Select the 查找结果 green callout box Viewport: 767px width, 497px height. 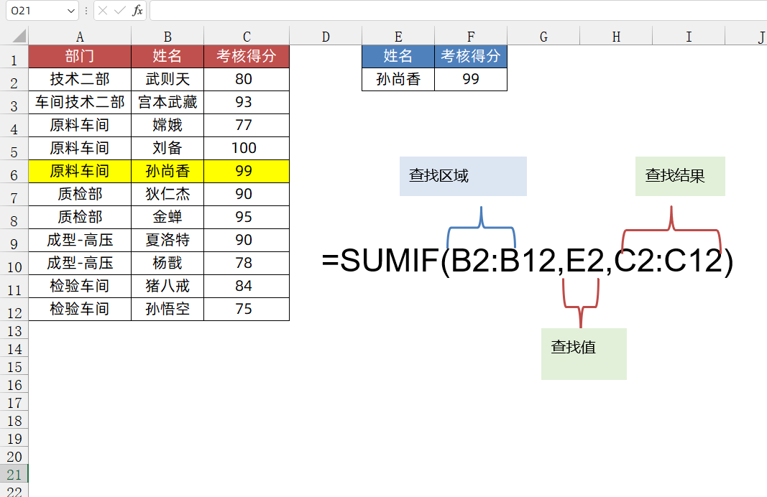(x=680, y=176)
